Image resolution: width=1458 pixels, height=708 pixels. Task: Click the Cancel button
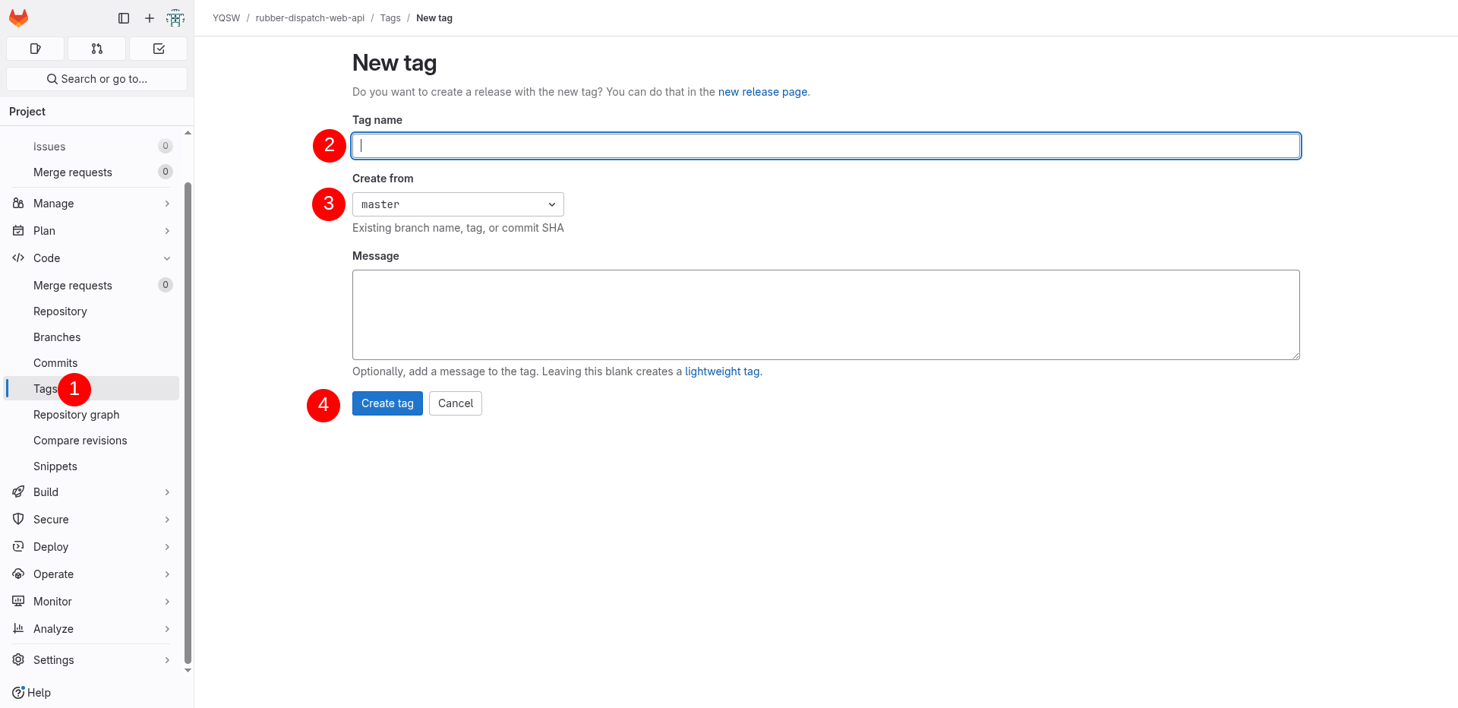[456, 403]
